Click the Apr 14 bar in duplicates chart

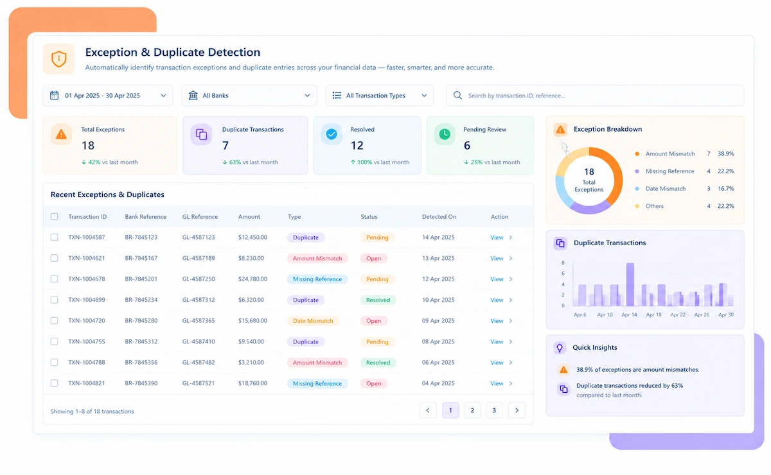pyautogui.click(x=630, y=284)
